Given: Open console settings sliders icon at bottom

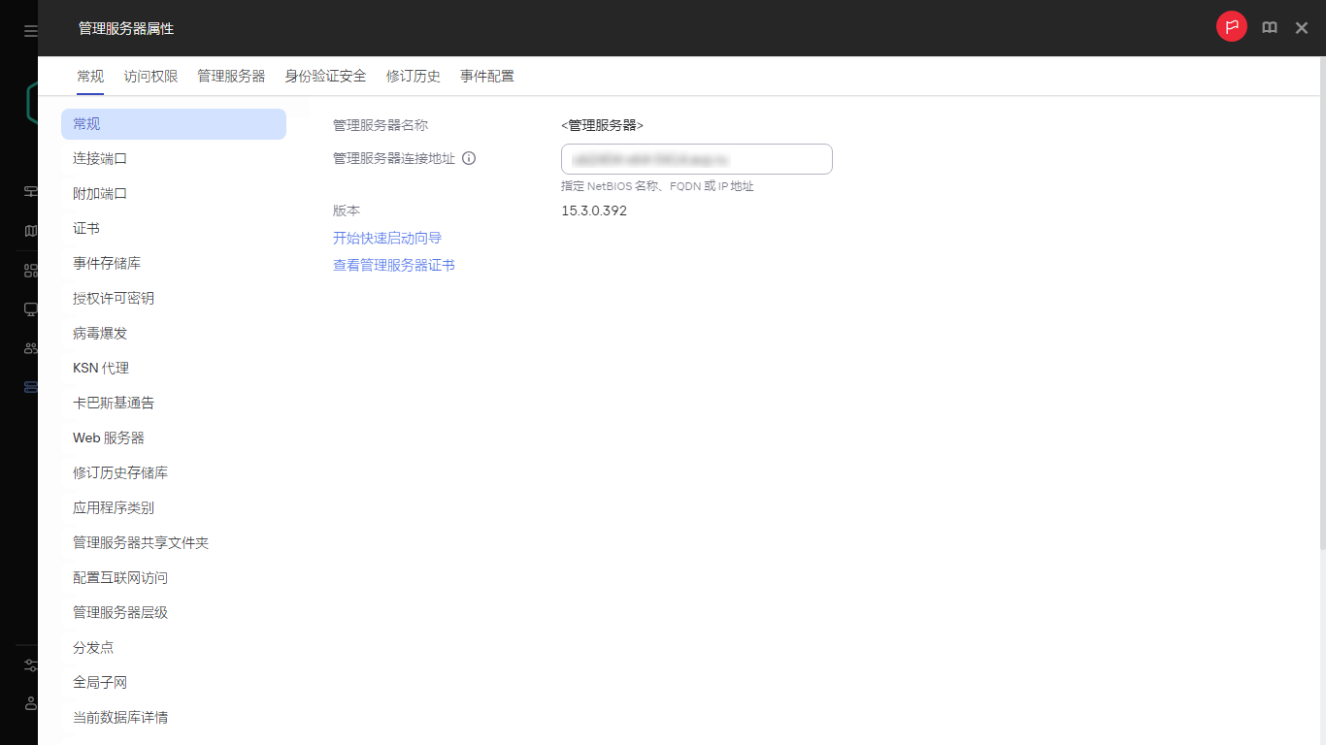Looking at the screenshot, I should click(x=29, y=665).
